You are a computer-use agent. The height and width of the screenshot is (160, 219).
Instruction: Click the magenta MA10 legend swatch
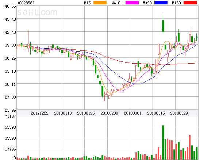(x=132, y=3)
